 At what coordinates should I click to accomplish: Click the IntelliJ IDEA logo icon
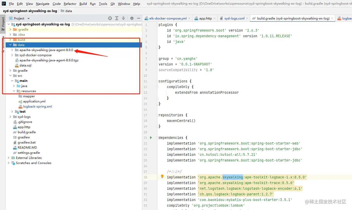tap(4, 4)
